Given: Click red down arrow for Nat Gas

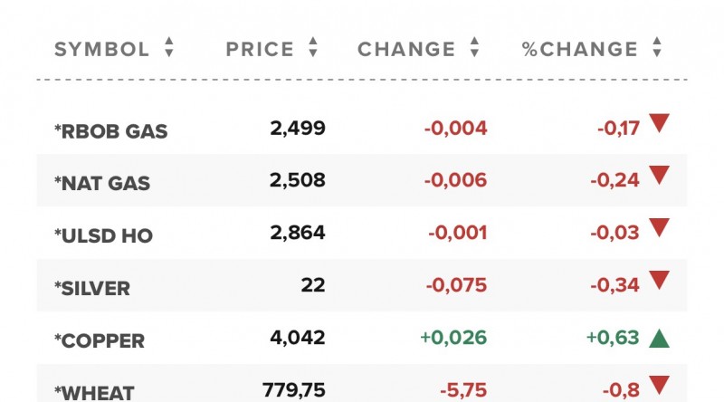Looking at the screenshot, I should [659, 176].
